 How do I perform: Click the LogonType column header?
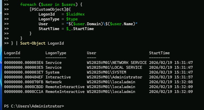56,53
